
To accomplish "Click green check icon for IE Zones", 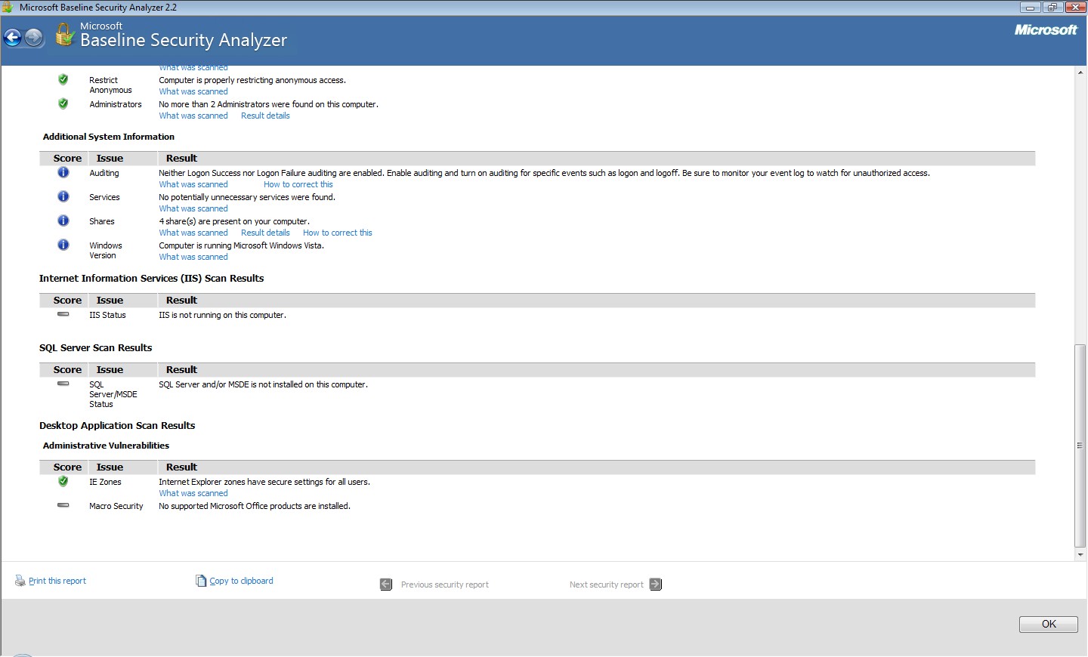I will (63, 481).
